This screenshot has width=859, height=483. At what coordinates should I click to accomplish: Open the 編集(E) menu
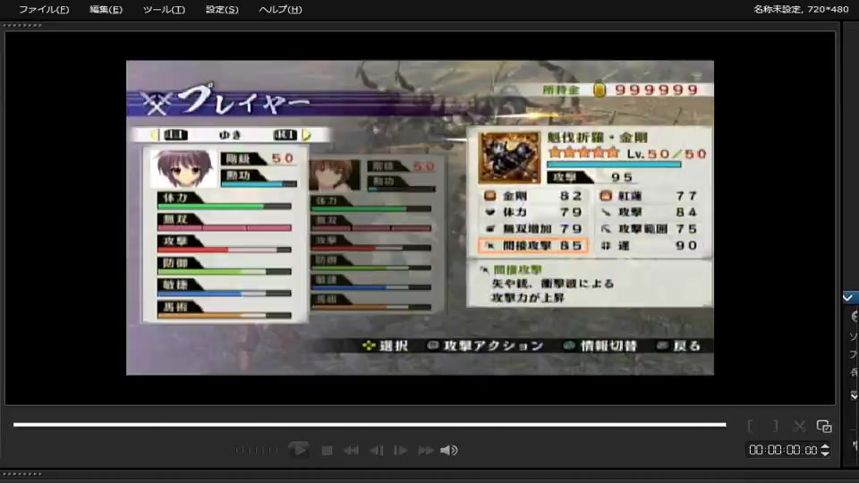coord(106,9)
